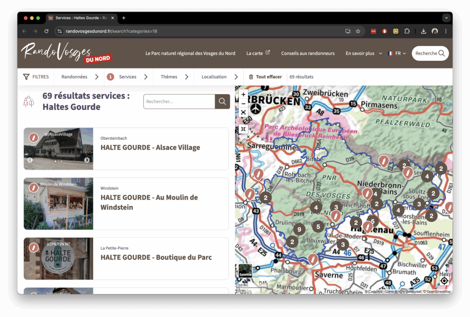Click the 'Windstein' location label

(109, 188)
